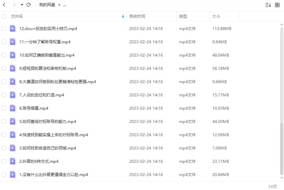Viewport: 284px width, 190px height.
Task: Click the scrollbar down arrow
Action: click(x=282, y=178)
